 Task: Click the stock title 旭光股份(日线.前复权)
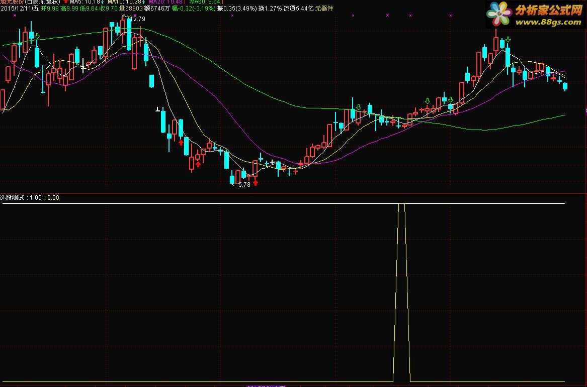(30, 2)
